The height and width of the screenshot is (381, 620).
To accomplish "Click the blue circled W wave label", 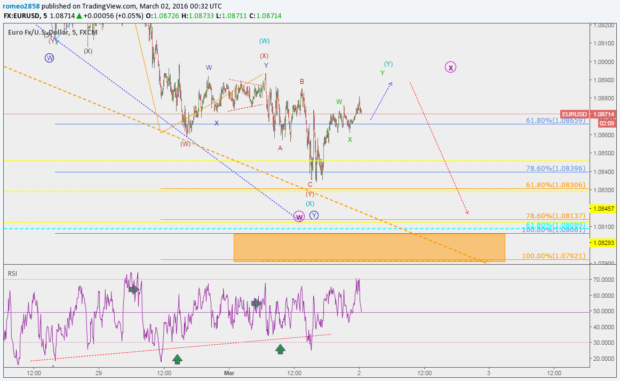I will coord(50,58).
